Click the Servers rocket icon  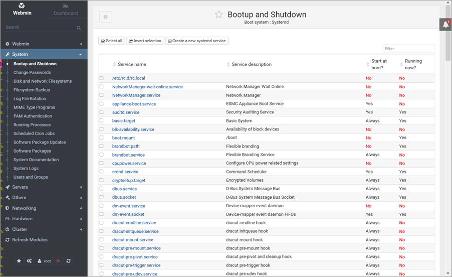[x=8, y=187]
